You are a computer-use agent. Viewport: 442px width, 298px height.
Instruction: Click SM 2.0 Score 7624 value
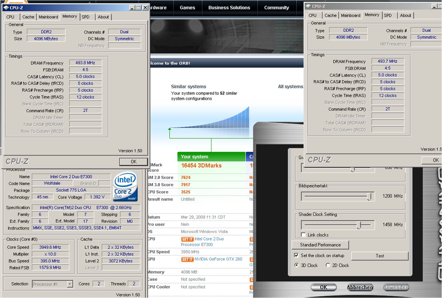click(186, 178)
